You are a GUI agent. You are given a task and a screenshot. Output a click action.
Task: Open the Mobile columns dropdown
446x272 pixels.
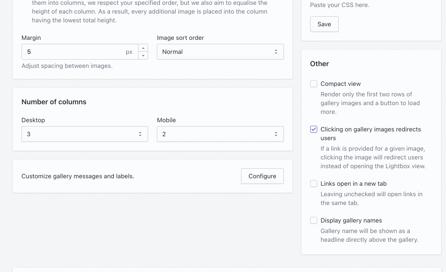pyautogui.click(x=220, y=134)
